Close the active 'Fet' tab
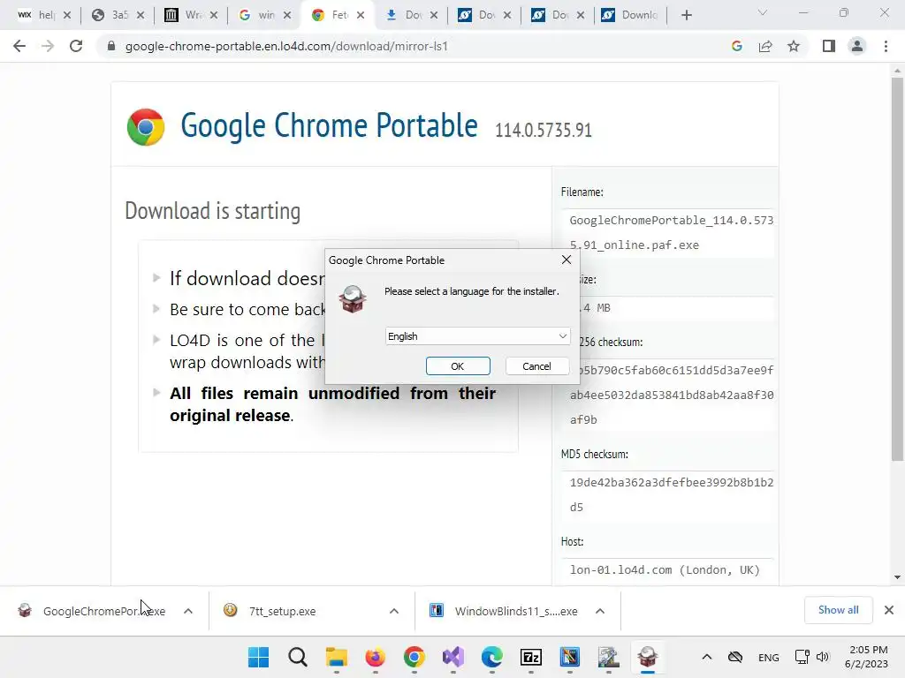This screenshot has height=678, width=905. click(x=361, y=15)
